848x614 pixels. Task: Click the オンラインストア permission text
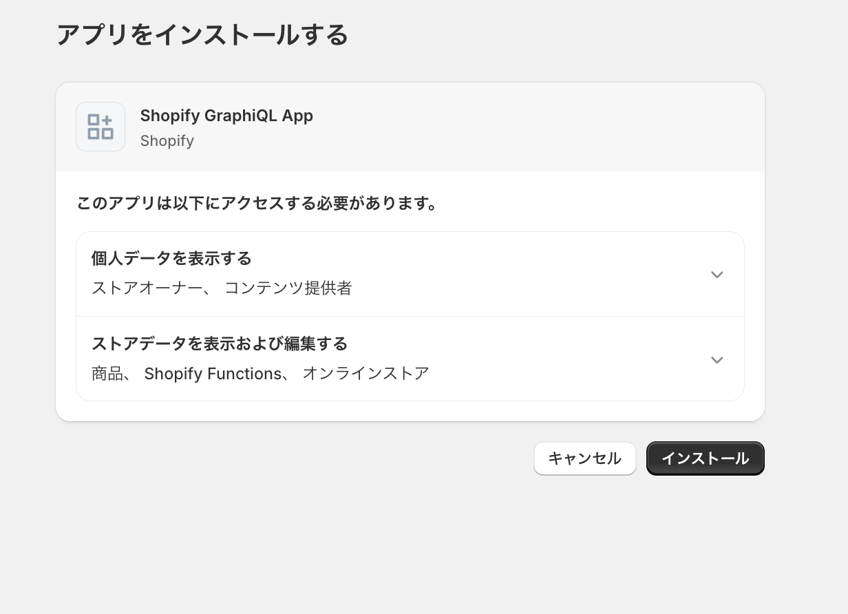click(x=366, y=374)
